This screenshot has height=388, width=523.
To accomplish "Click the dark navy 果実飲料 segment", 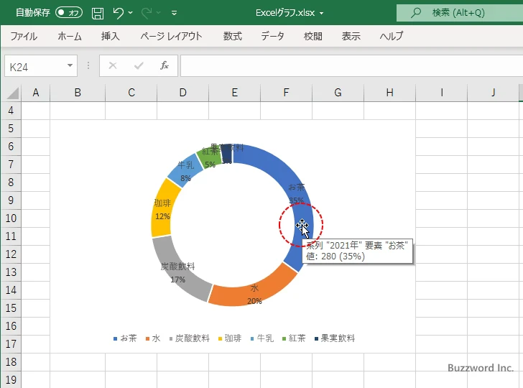I will click(x=226, y=154).
